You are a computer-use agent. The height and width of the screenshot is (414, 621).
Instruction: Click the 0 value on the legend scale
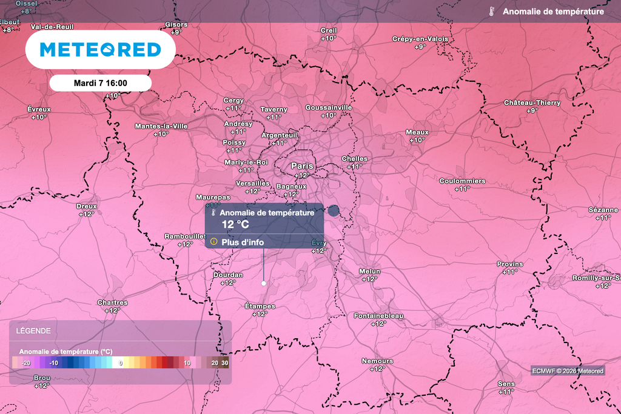[121, 363]
